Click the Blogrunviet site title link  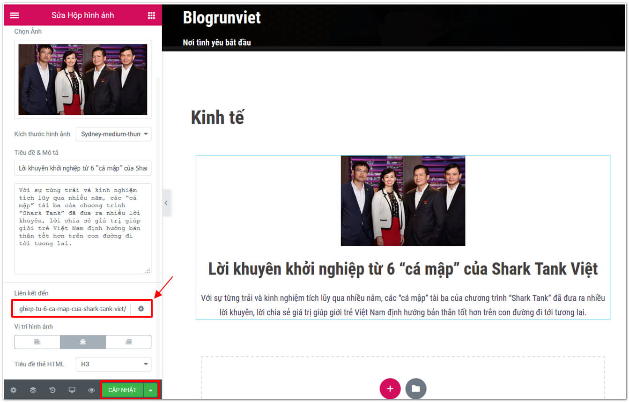click(222, 18)
